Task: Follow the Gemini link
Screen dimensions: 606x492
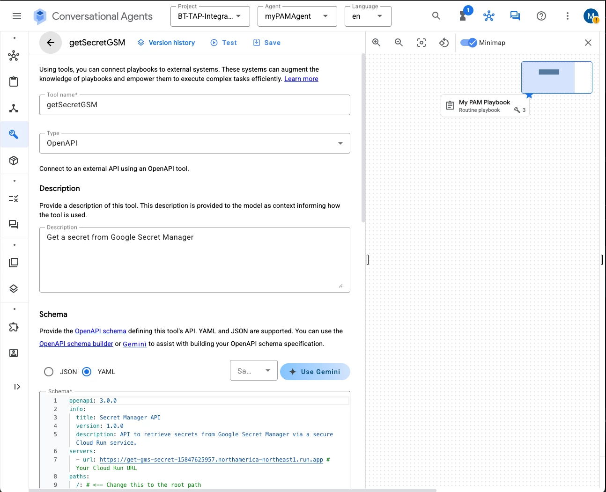Action: pyautogui.click(x=135, y=344)
